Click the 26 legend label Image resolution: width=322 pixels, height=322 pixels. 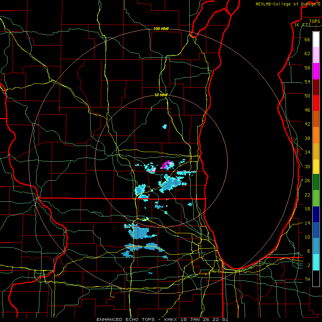pos(307,181)
